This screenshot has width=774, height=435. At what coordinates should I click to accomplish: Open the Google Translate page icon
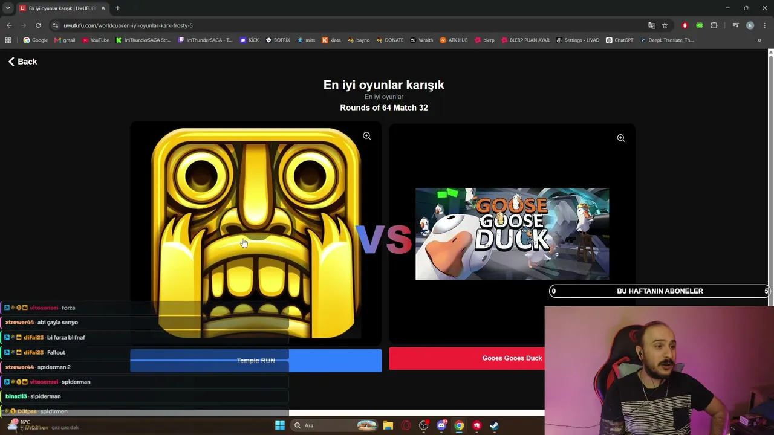point(651,25)
